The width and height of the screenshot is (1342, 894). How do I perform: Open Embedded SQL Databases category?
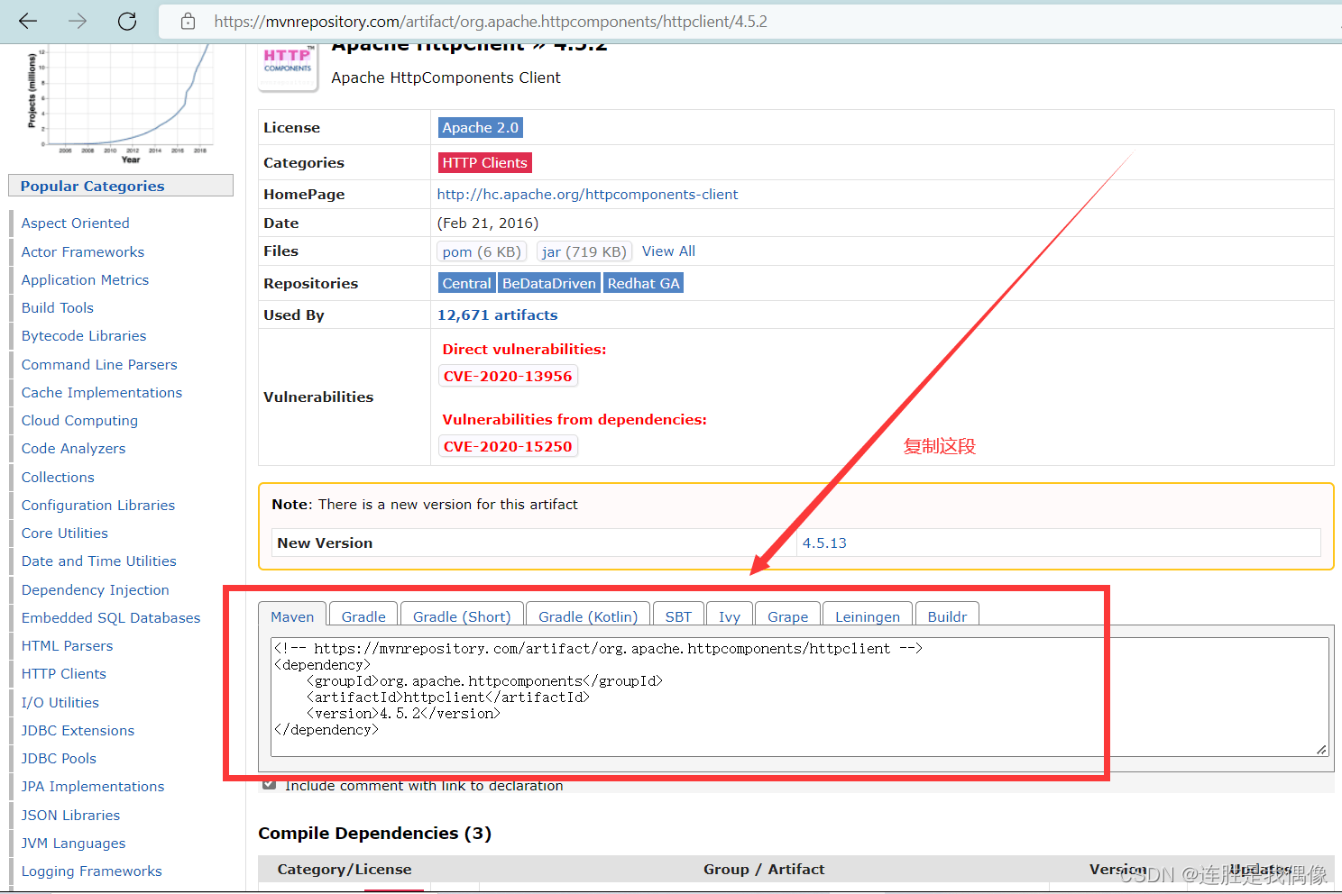(111, 618)
